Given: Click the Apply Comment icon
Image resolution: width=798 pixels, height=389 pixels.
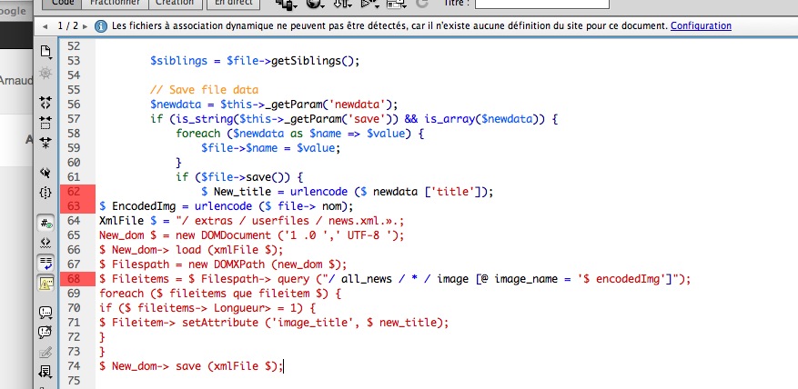Looking at the screenshot, I should [45, 313].
